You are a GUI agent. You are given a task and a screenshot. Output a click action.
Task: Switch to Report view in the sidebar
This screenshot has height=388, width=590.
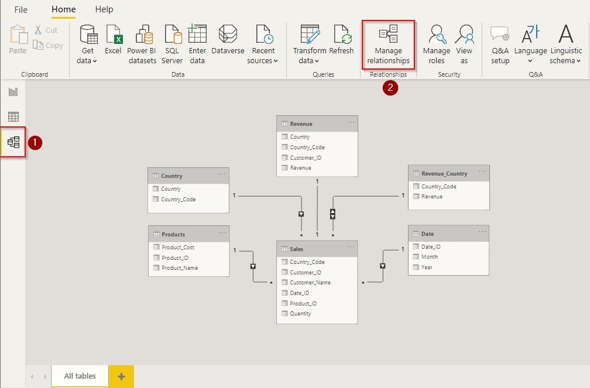[13, 92]
